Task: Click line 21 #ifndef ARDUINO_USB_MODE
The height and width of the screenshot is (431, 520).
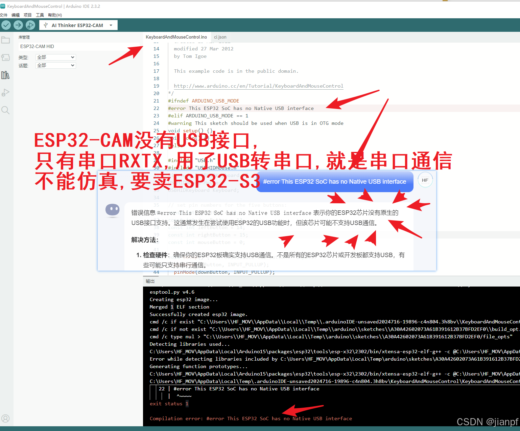Action: pos(204,101)
